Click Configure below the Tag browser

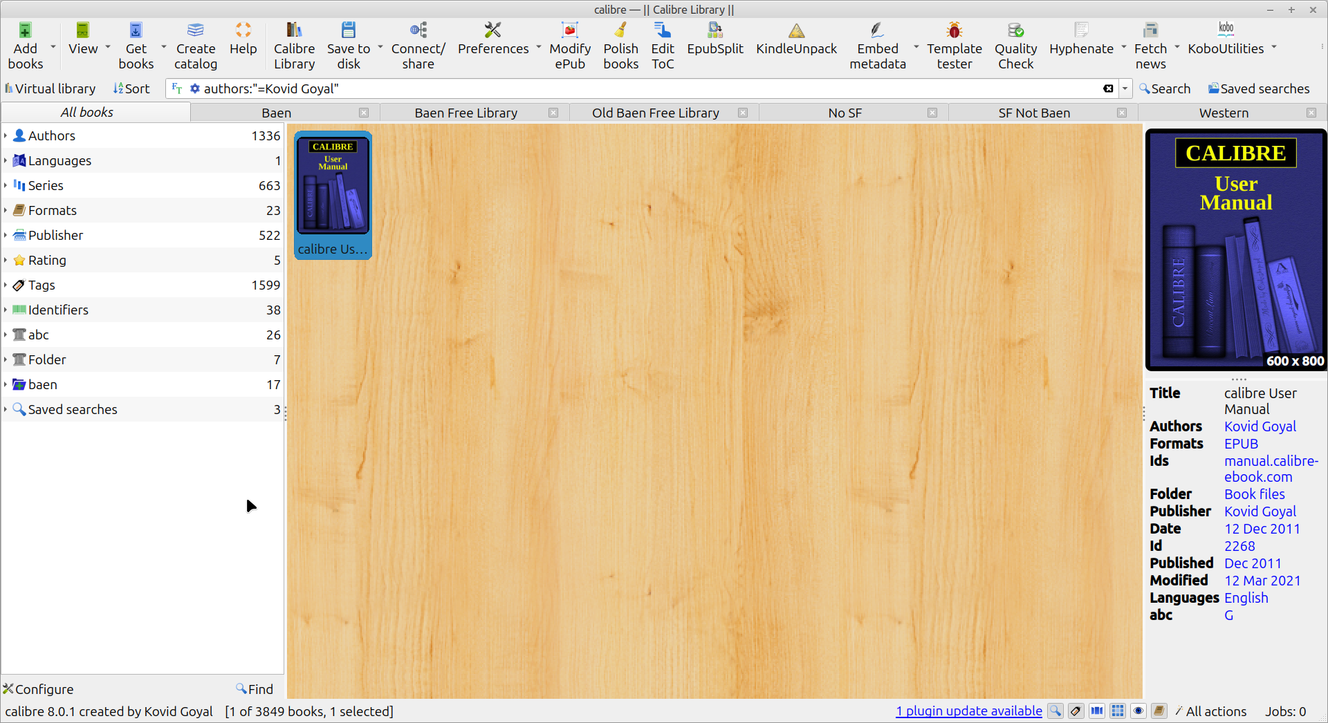38,689
